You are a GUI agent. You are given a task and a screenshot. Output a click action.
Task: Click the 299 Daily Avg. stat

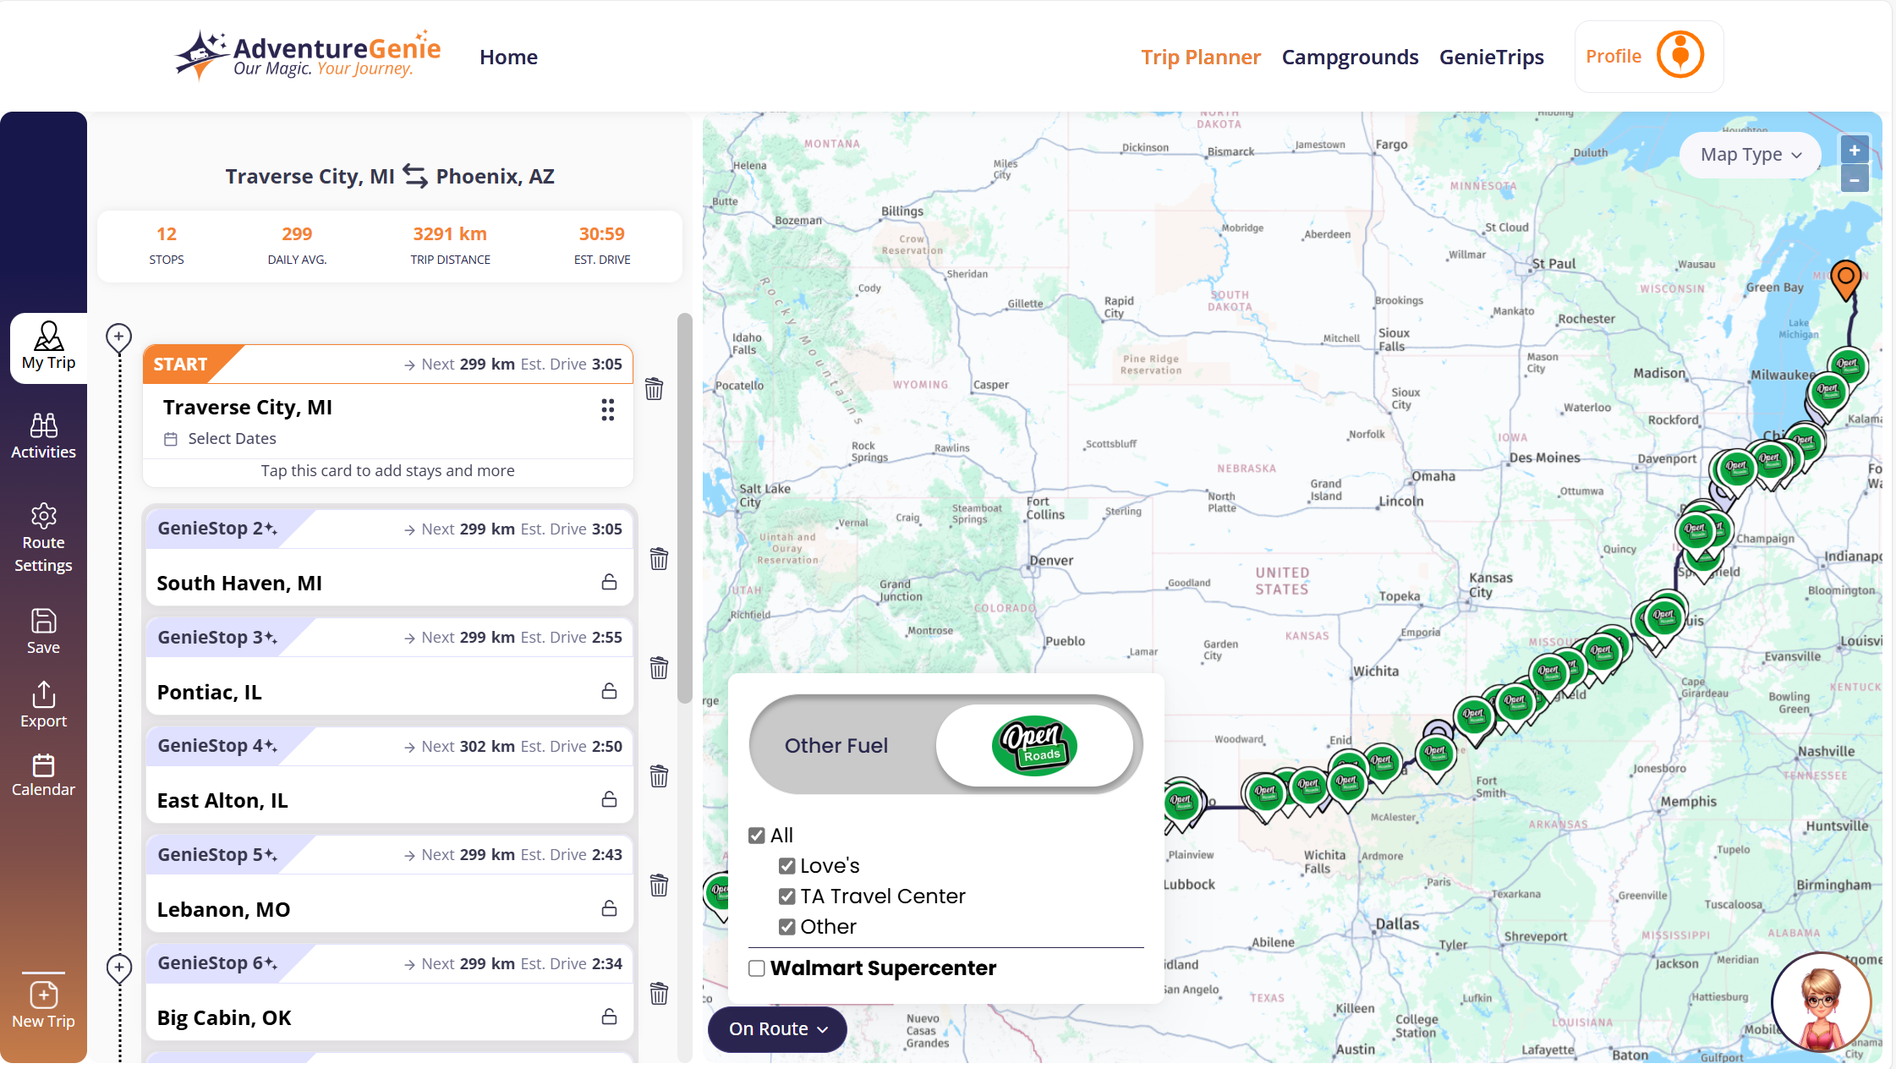pos(297,245)
